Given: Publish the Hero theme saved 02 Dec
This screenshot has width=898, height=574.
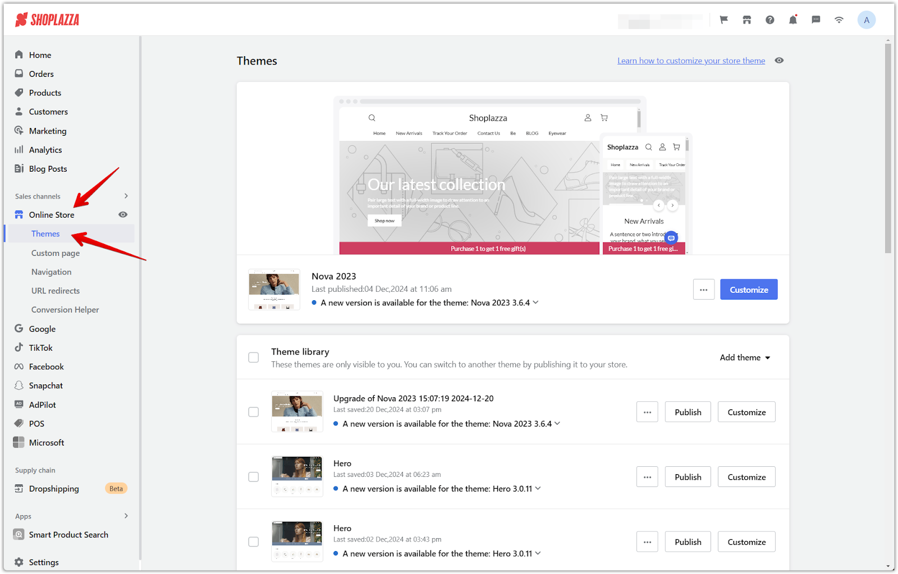Looking at the screenshot, I should 688,542.
